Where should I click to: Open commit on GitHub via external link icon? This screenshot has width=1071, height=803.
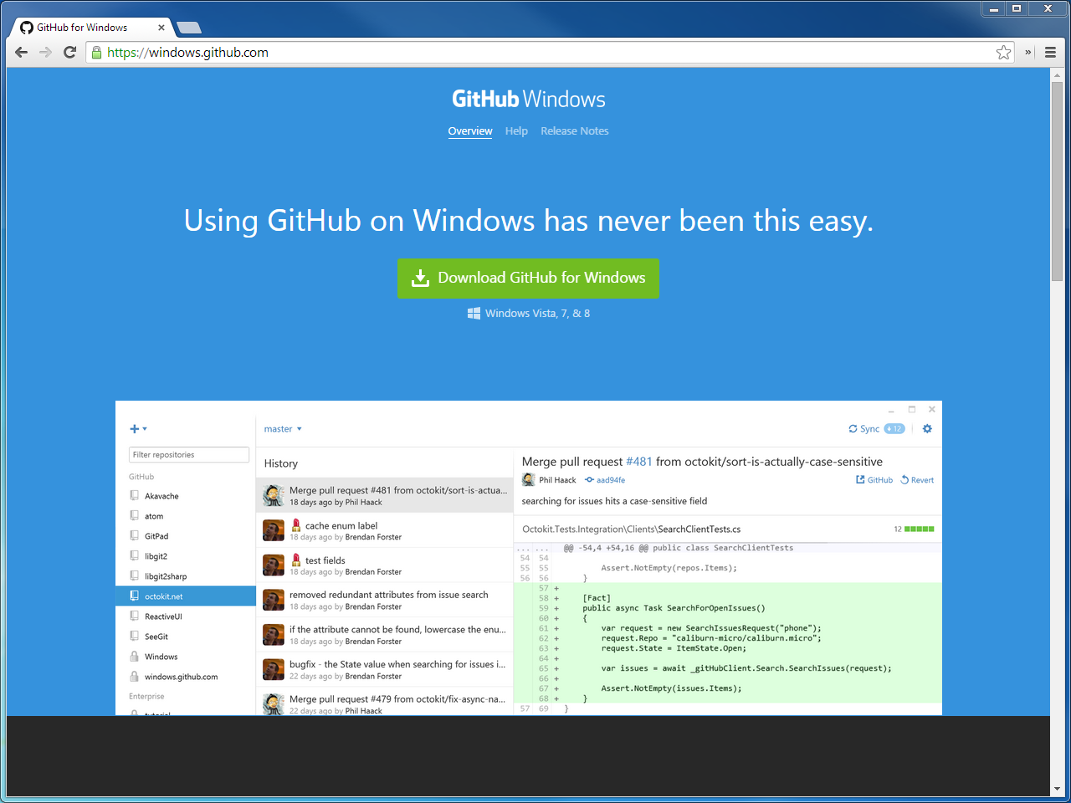tap(860, 480)
